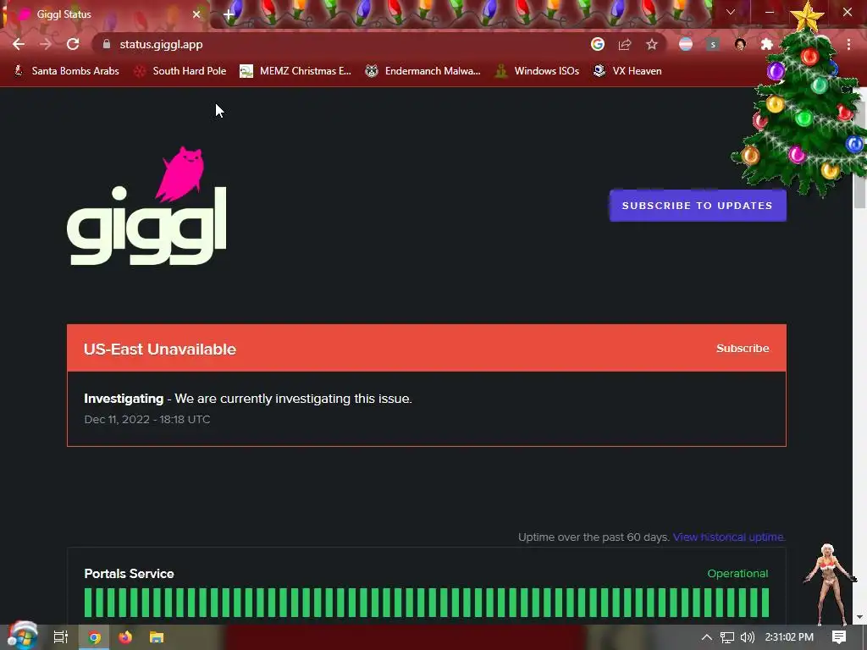Open network status tray icon
The image size is (867, 650).
(727, 637)
